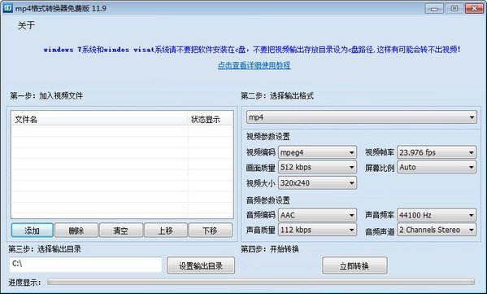This screenshot has height=294, width=487.
Task: Click the 视频参数设置 group label
Action: [x=268, y=136]
